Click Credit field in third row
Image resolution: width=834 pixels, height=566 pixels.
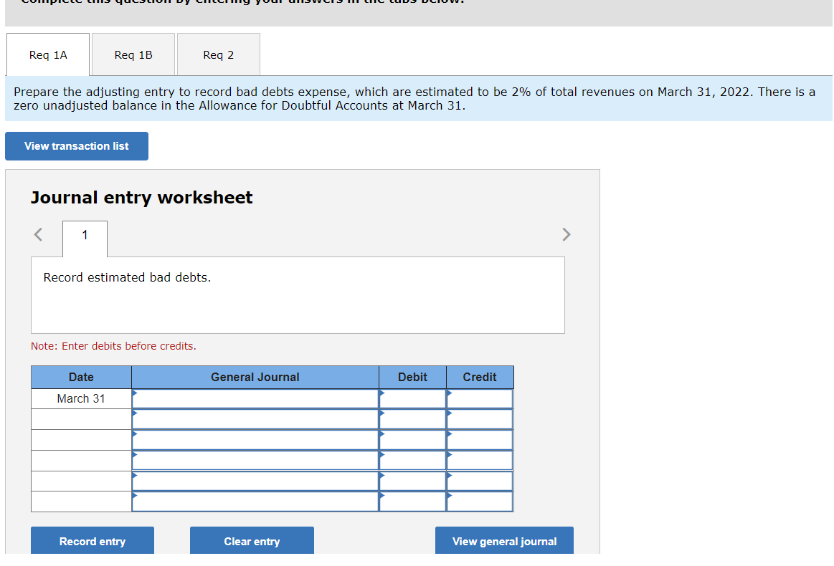480,440
